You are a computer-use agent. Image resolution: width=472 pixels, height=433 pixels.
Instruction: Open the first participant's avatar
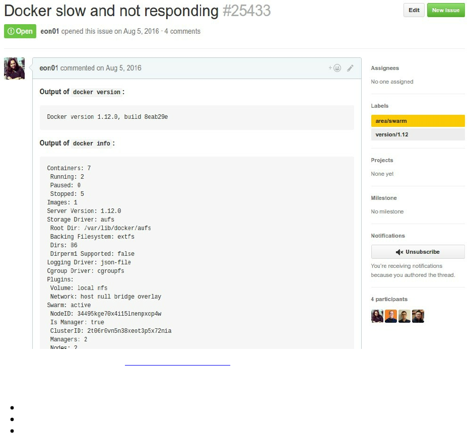click(x=377, y=316)
